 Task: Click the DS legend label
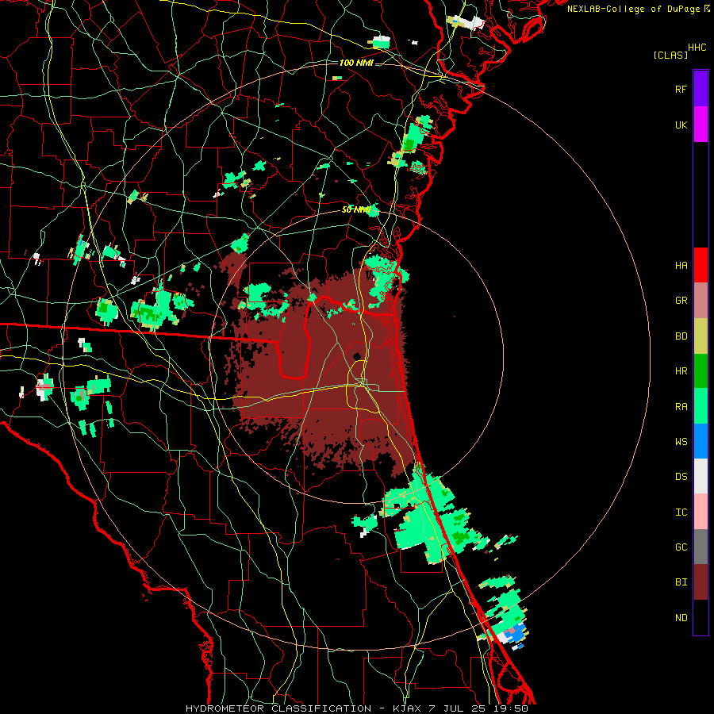(681, 477)
